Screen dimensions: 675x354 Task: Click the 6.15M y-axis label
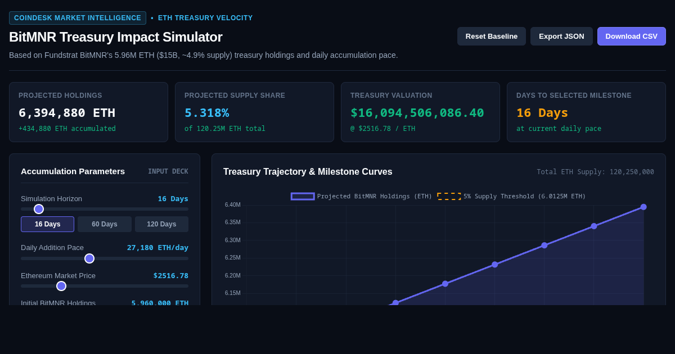pos(233,293)
